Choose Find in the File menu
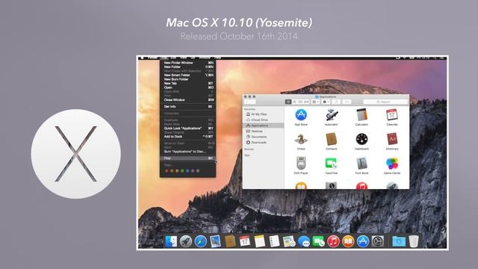 (x=187, y=158)
